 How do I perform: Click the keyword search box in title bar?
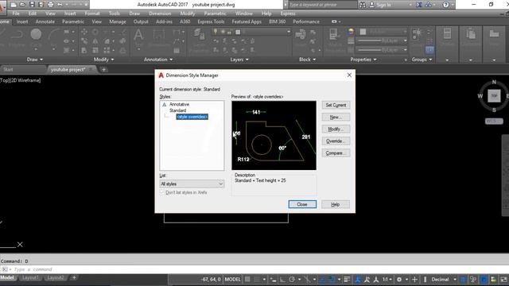[x=323, y=5]
